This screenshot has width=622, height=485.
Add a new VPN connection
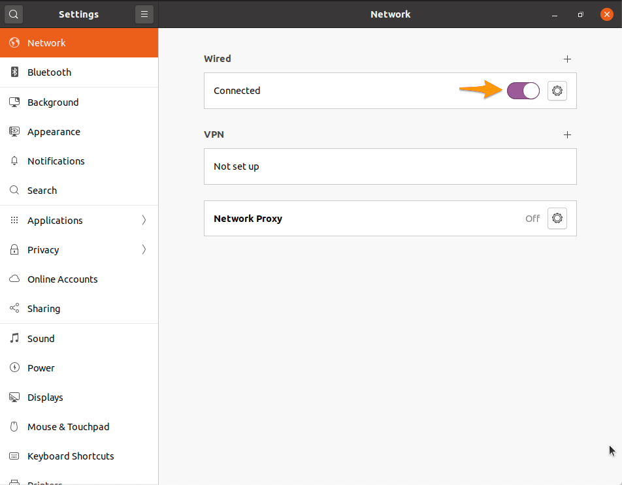click(x=567, y=134)
